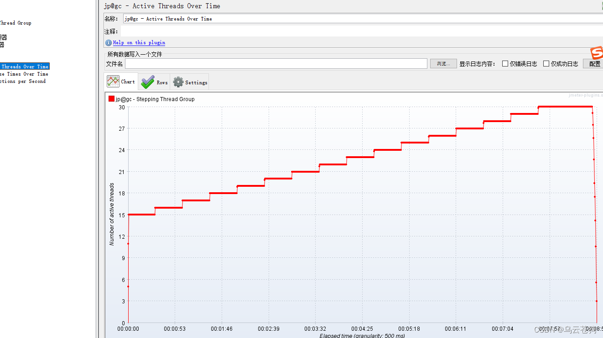
Task: Enable the 仅成功日志 checkbox
Action: coord(546,64)
